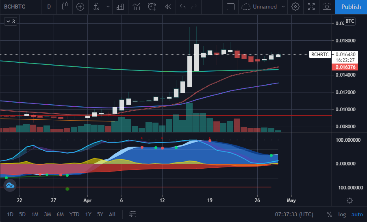Start bar replay with rewind icon
The image size is (367, 222).
(x=168, y=7)
